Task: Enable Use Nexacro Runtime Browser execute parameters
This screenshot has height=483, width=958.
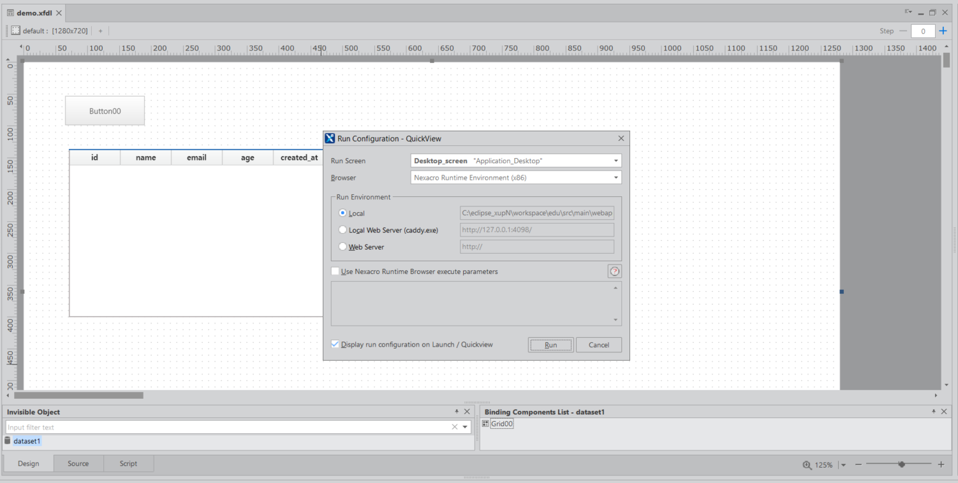Action: click(x=335, y=271)
